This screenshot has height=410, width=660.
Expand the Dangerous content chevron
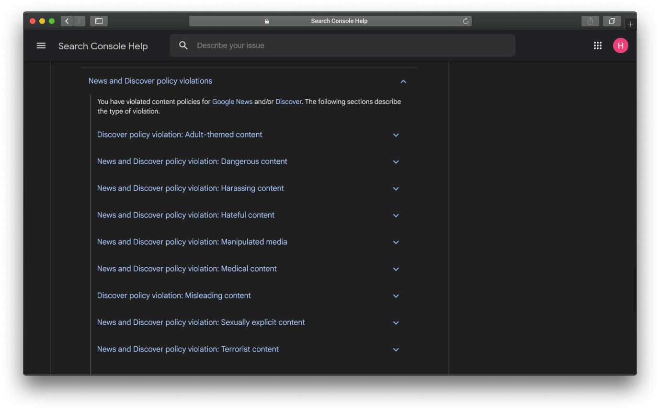coord(396,162)
